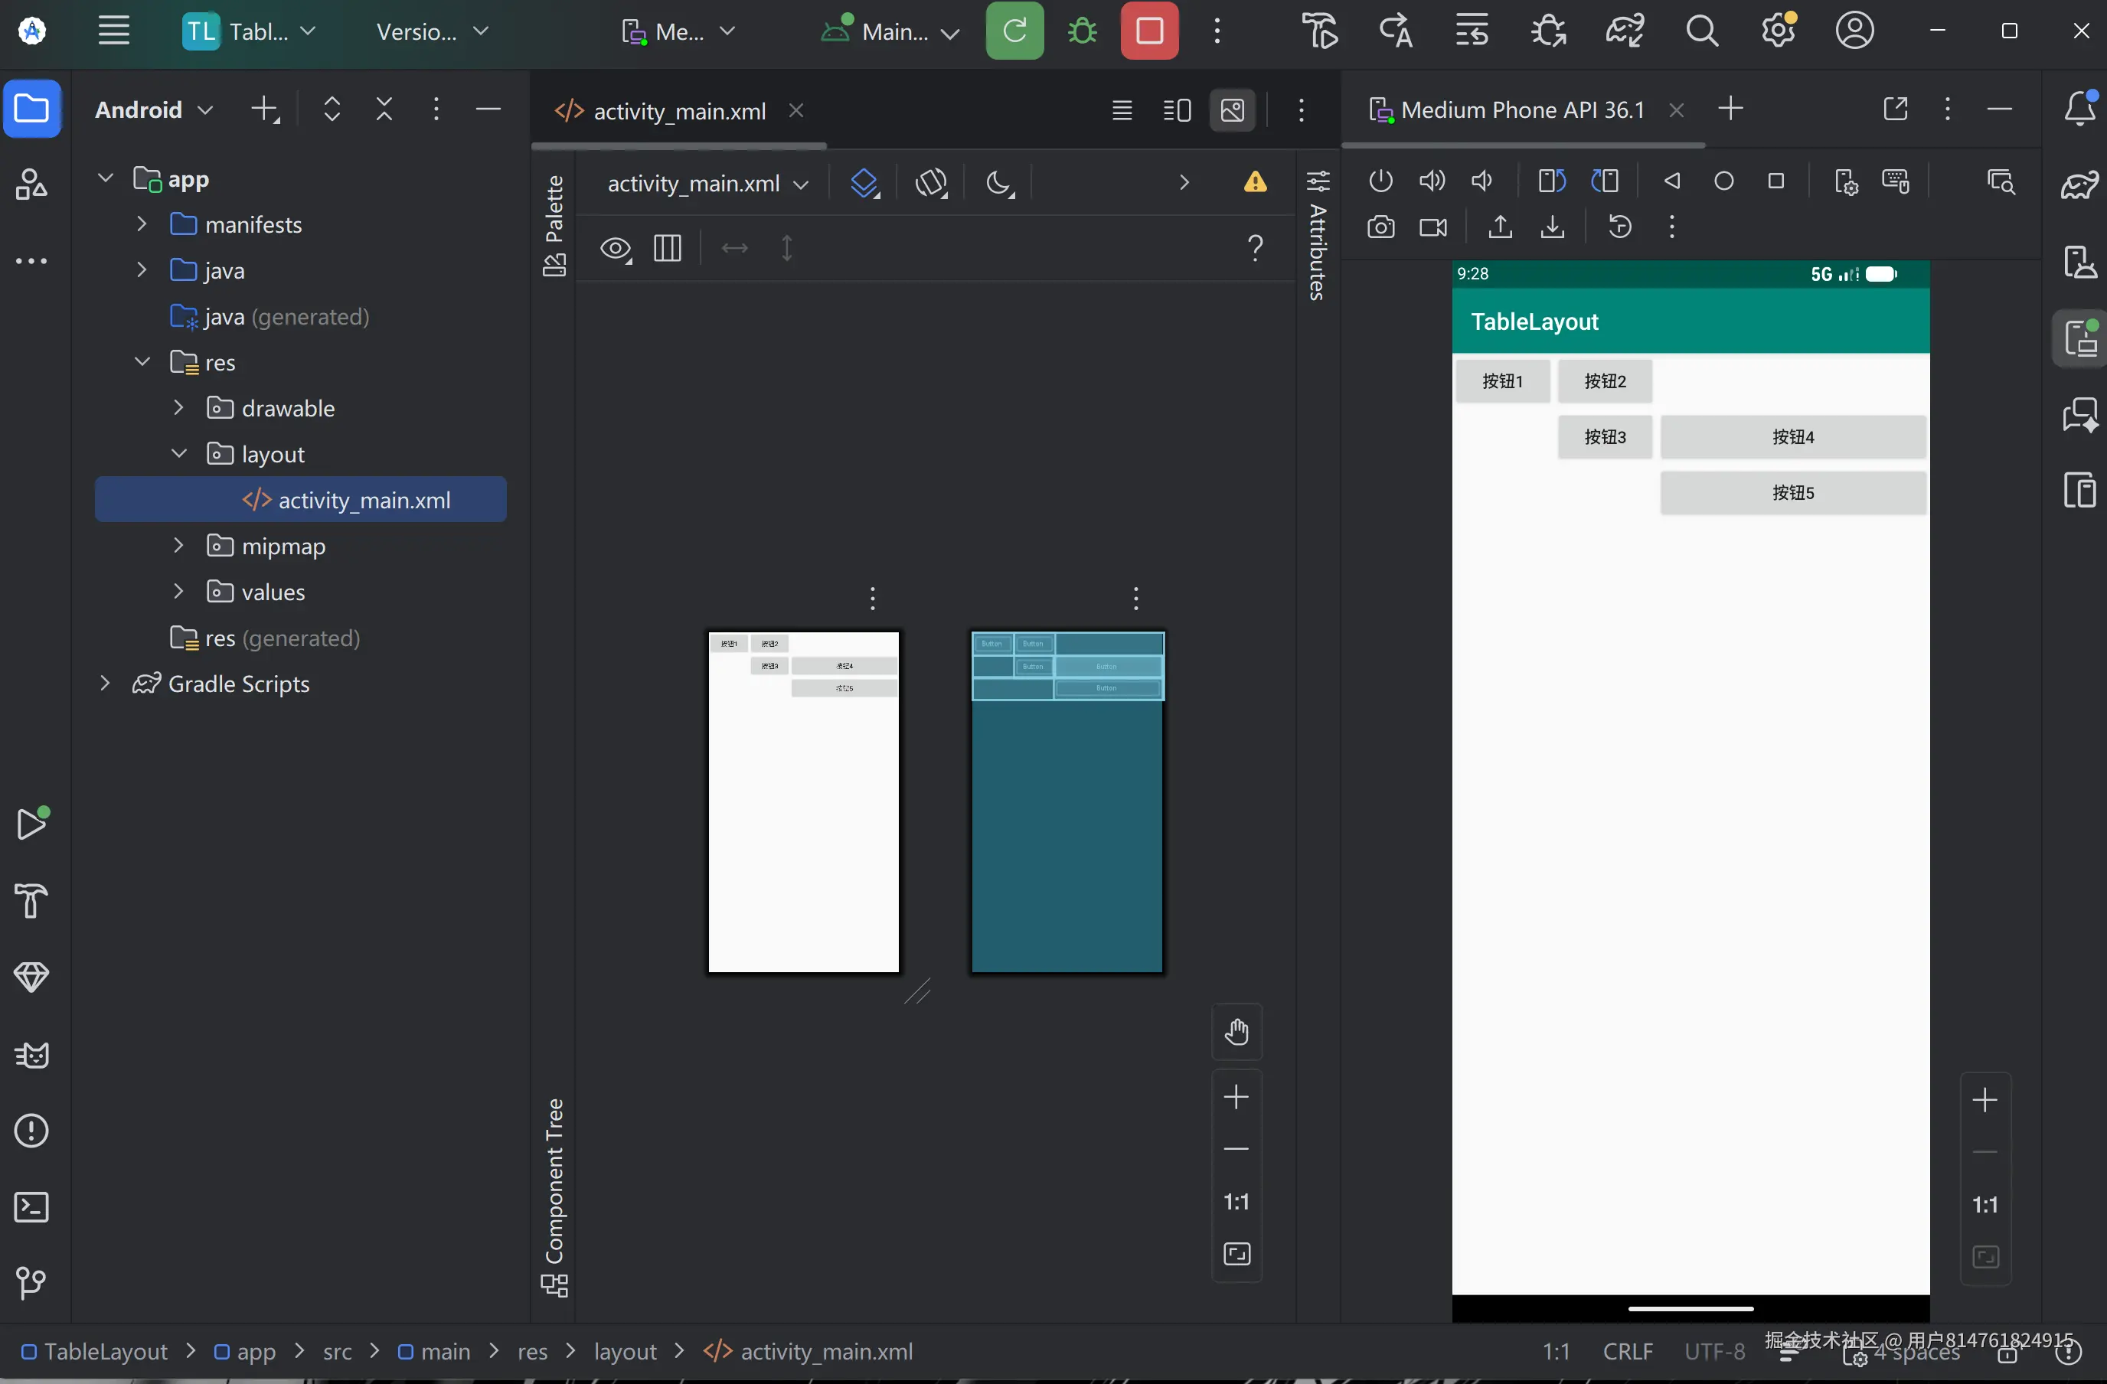Zoom in the emulator view
Screen dimensions: 2107x1384
1984,1100
